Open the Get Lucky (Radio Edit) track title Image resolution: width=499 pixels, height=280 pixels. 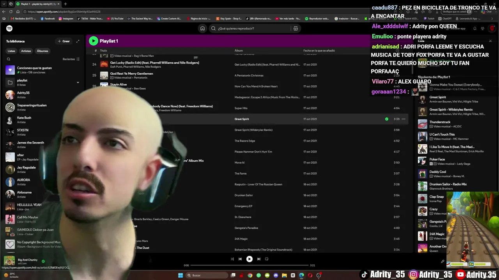point(154,63)
